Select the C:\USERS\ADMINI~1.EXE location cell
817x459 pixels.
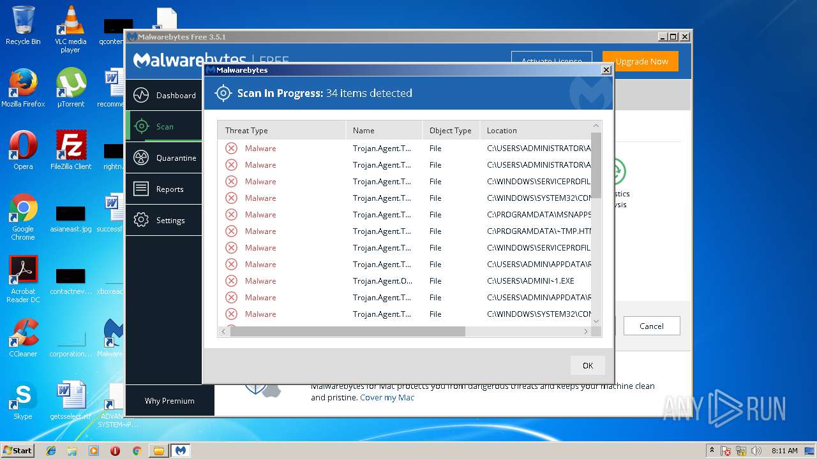tap(530, 281)
